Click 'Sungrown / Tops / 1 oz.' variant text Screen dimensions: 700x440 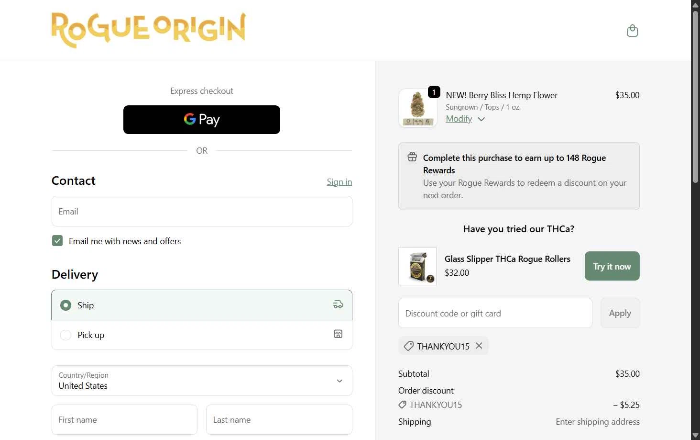click(x=483, y=107)
